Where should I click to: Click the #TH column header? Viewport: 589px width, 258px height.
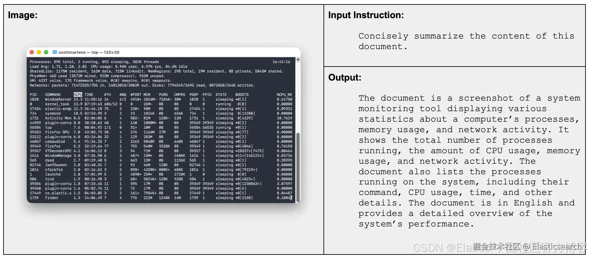tap(108, 95)
